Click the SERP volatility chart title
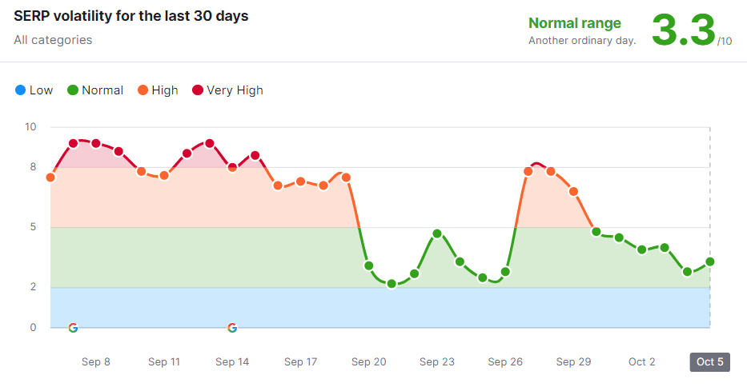This screenshot has height=387, width=747. click(131, 17)
